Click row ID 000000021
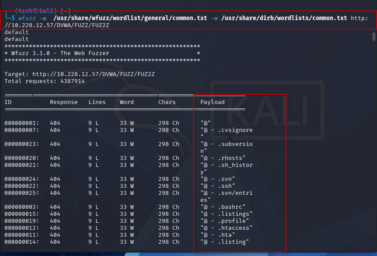This screenshot has width=377, height=256. (21, 165)
